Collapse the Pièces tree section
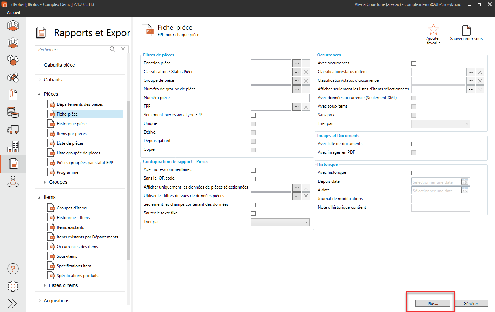 point(39,94)
